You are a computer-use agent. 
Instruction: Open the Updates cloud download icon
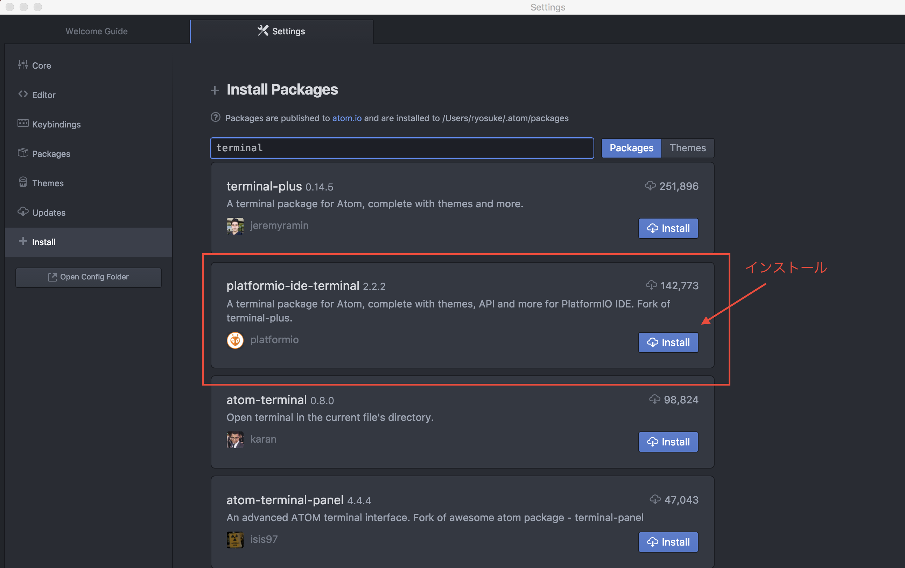tap(23, 212)
